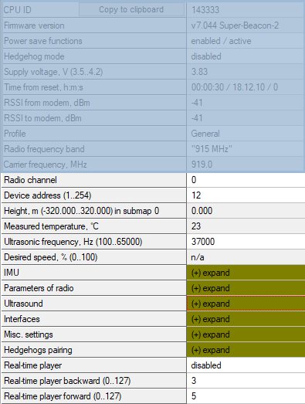Expand the Ultrasound settings section

[246, 304]
